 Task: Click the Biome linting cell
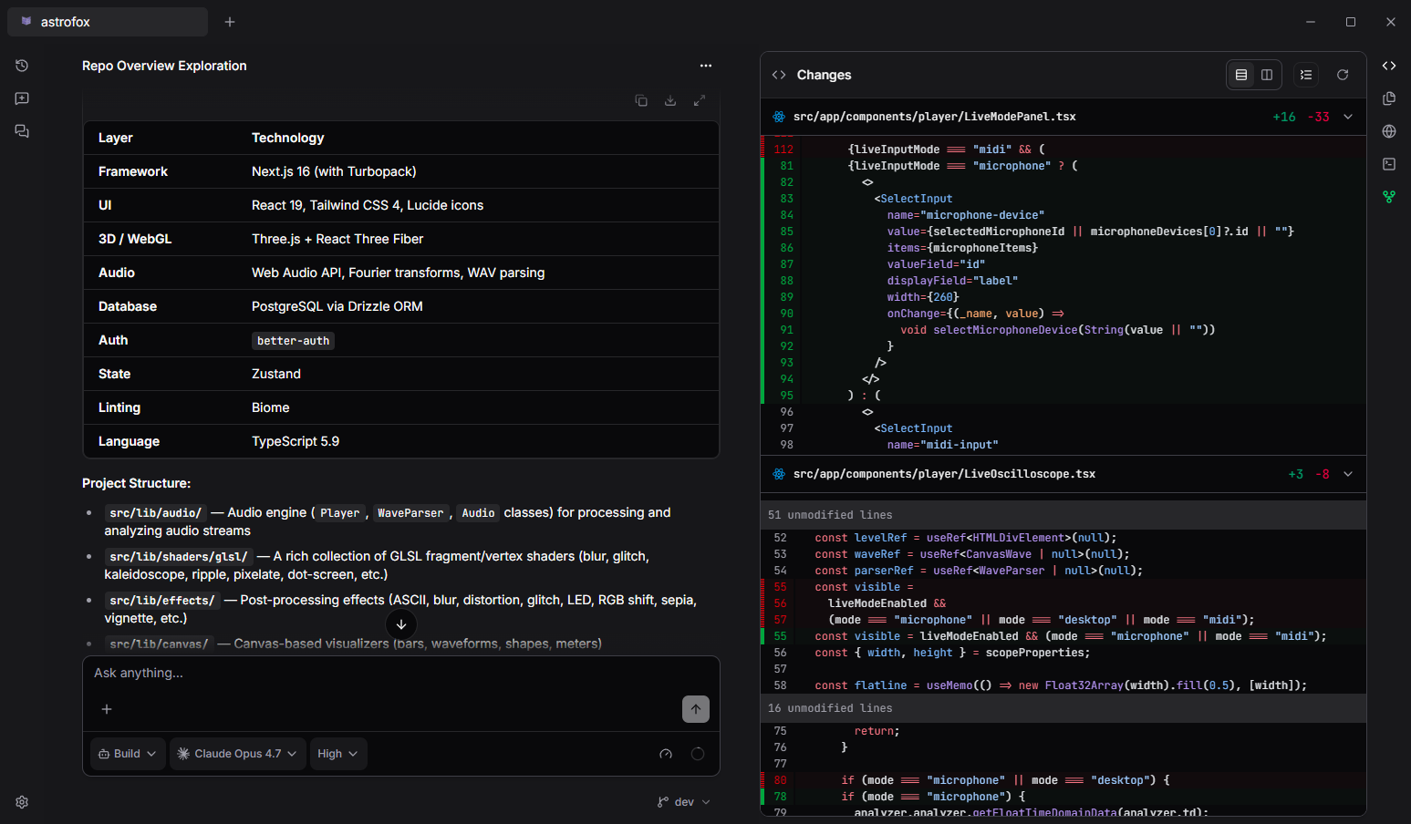[271, 407]
